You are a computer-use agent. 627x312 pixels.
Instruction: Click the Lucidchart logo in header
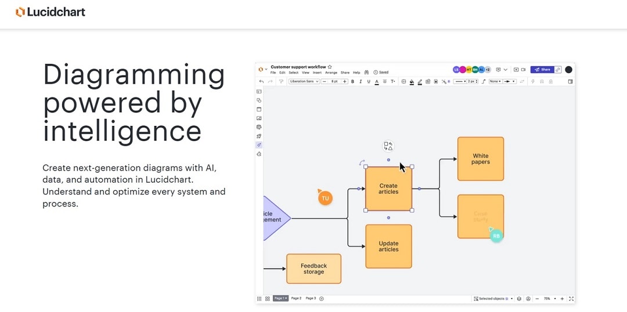coord(51,12)
